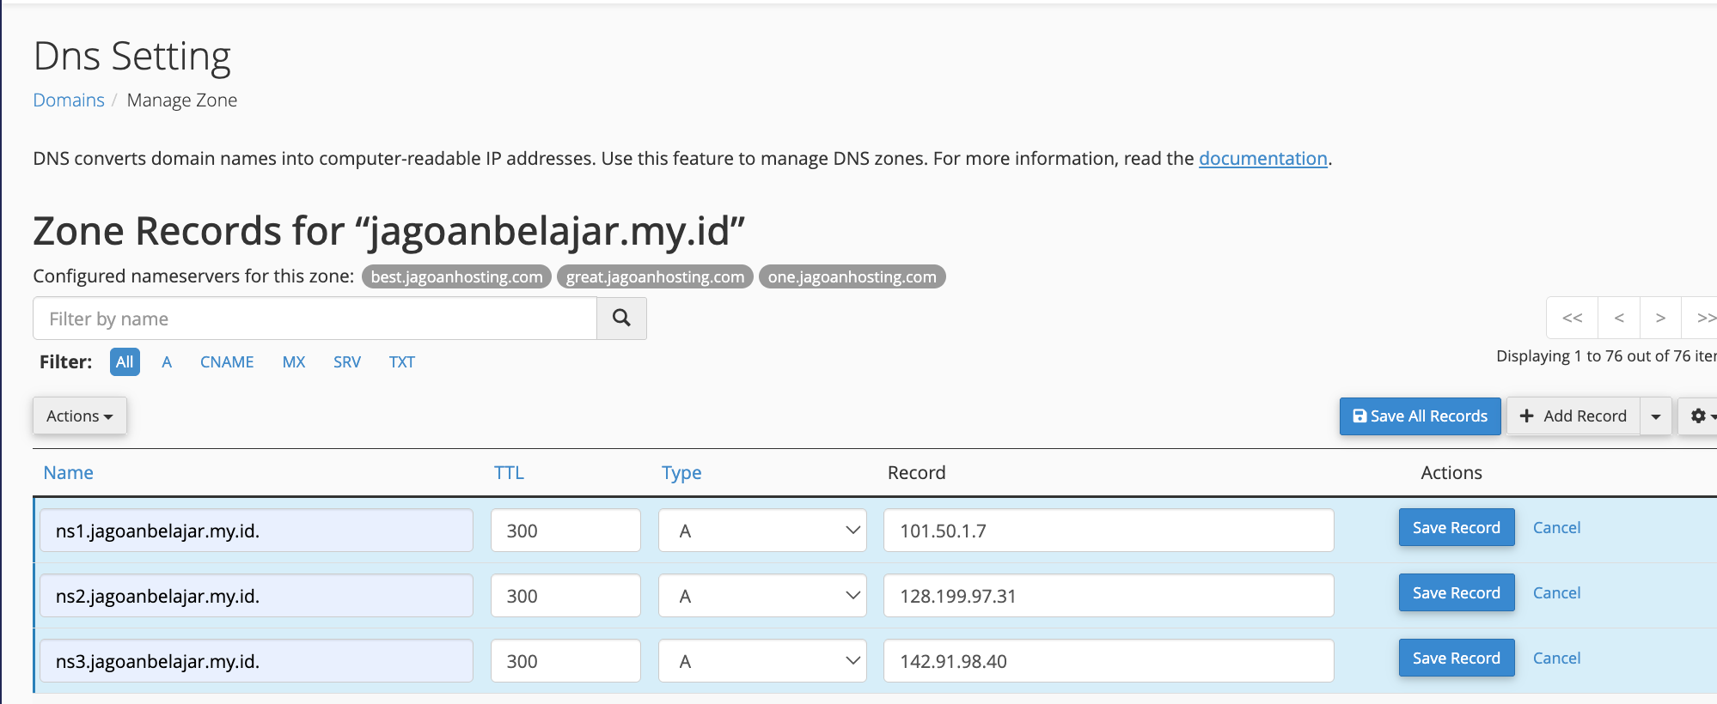1717x704 pixels.
Task: Click the Add Record button
Action: 1573,416
